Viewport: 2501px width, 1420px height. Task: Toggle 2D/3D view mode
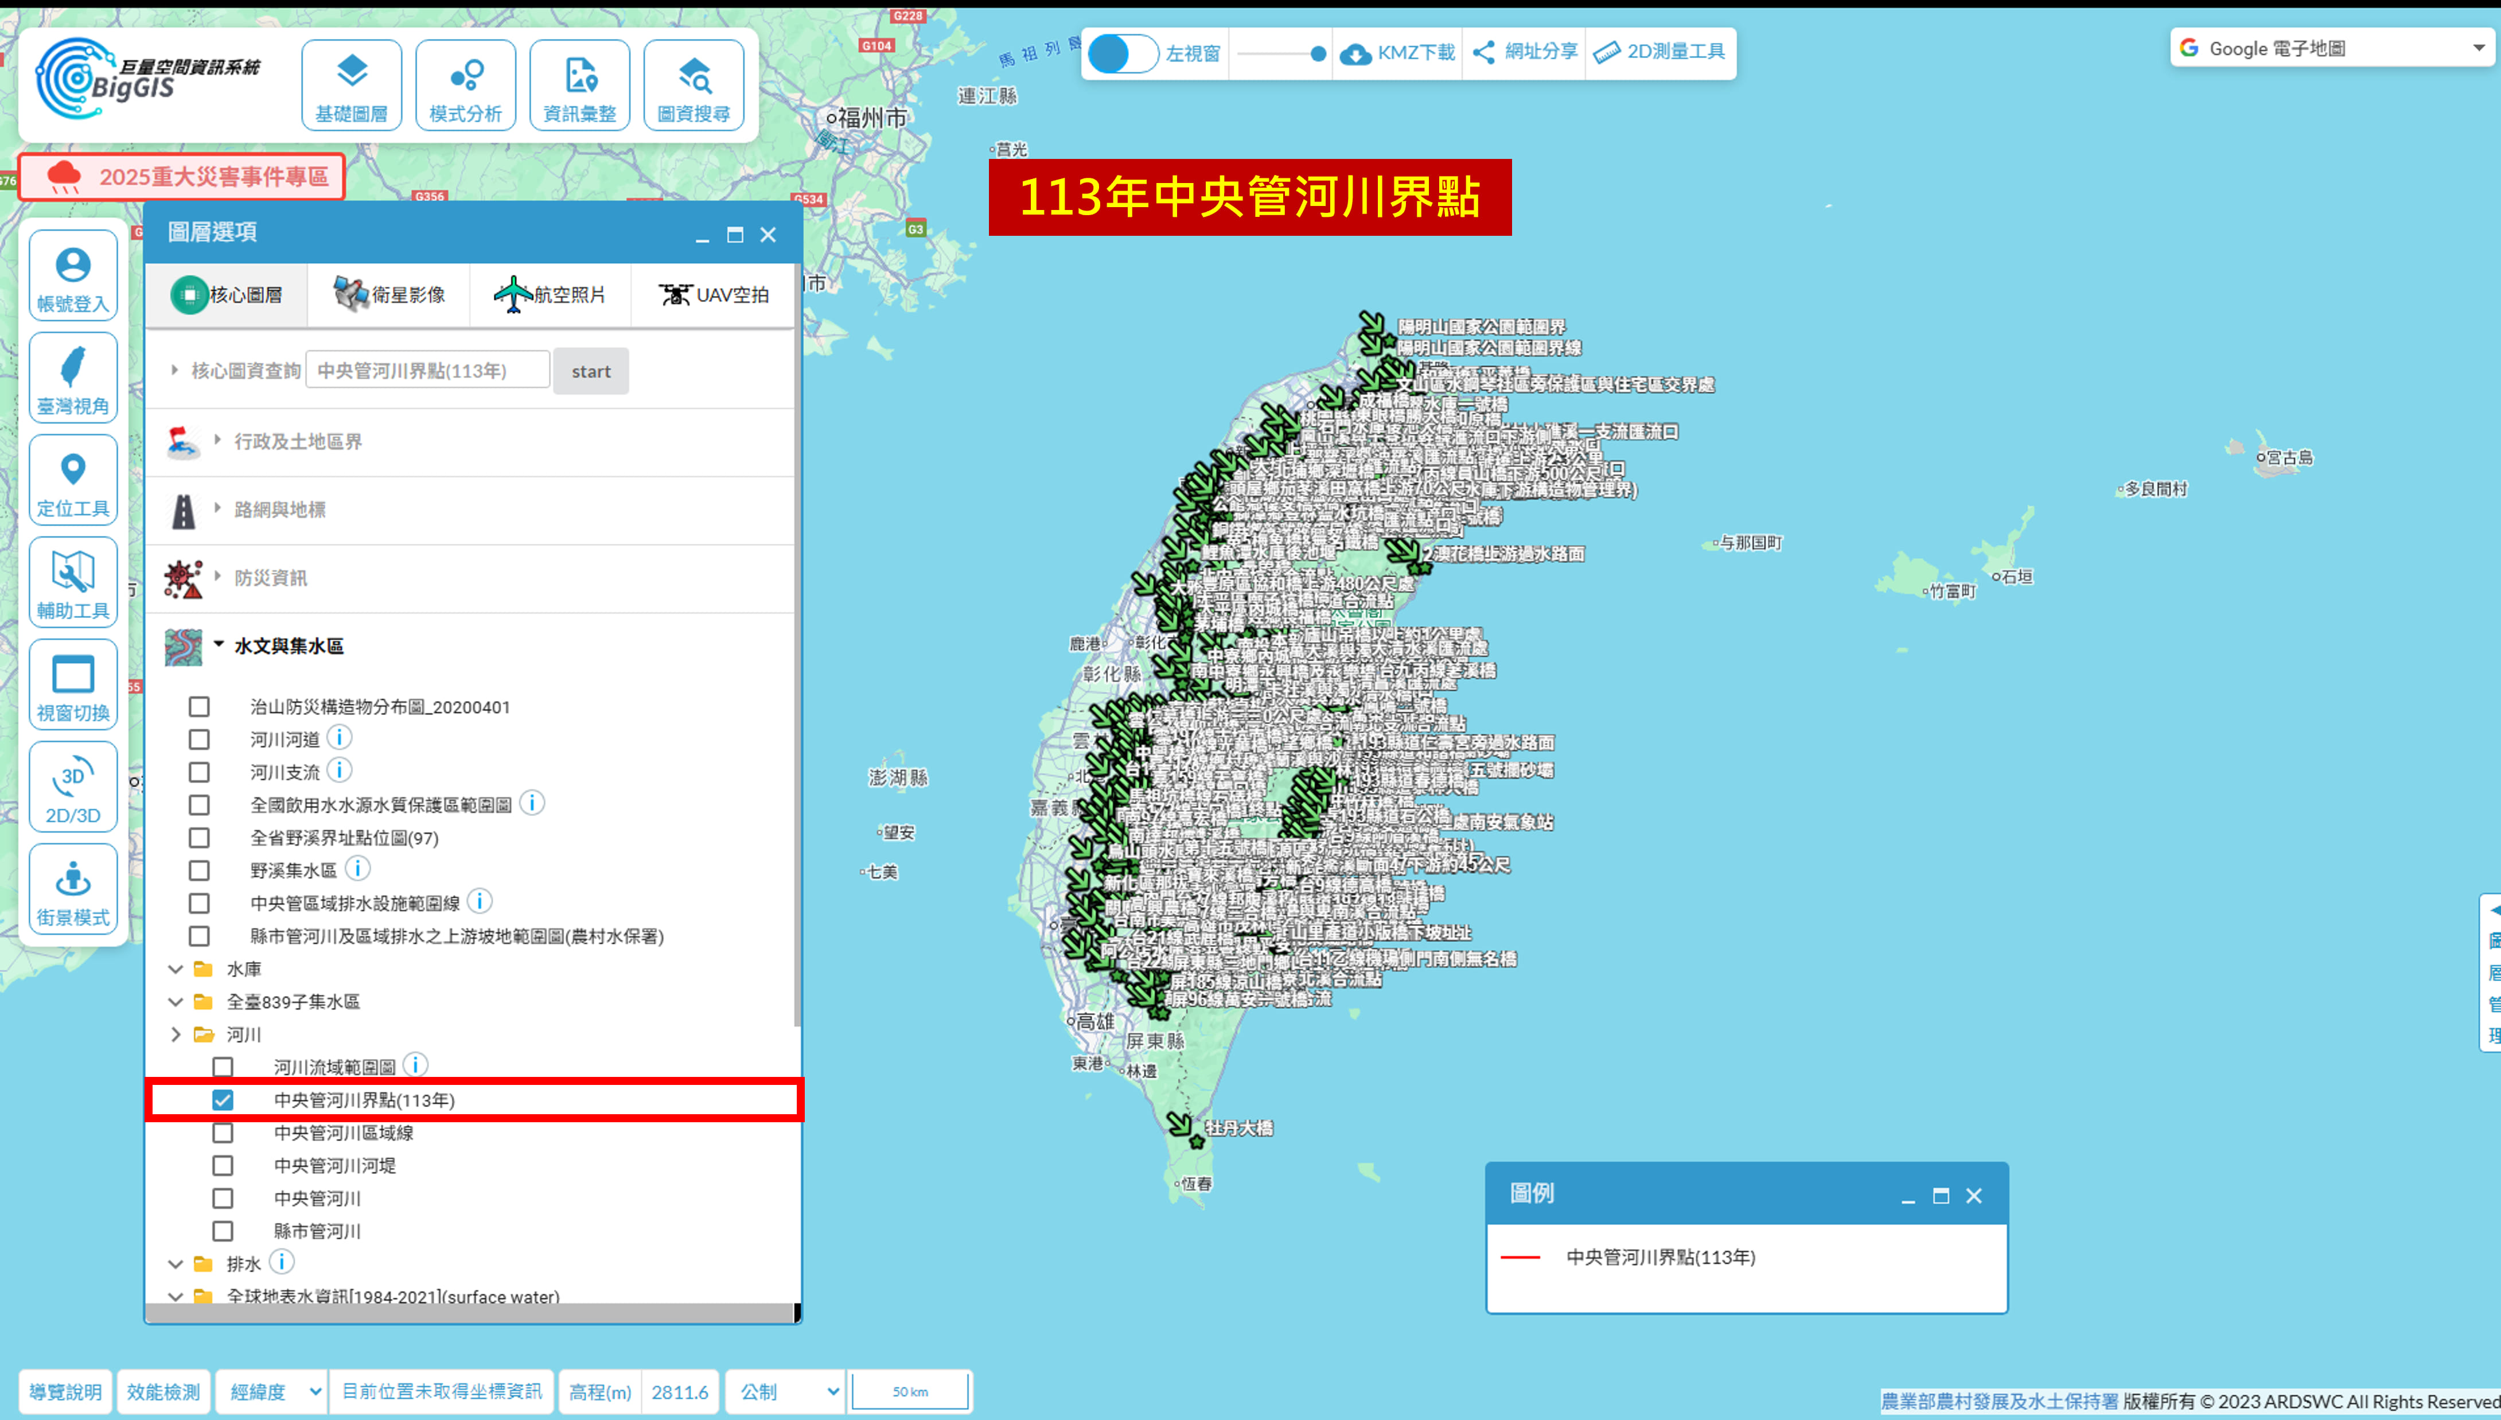click(x=73, y=788)
